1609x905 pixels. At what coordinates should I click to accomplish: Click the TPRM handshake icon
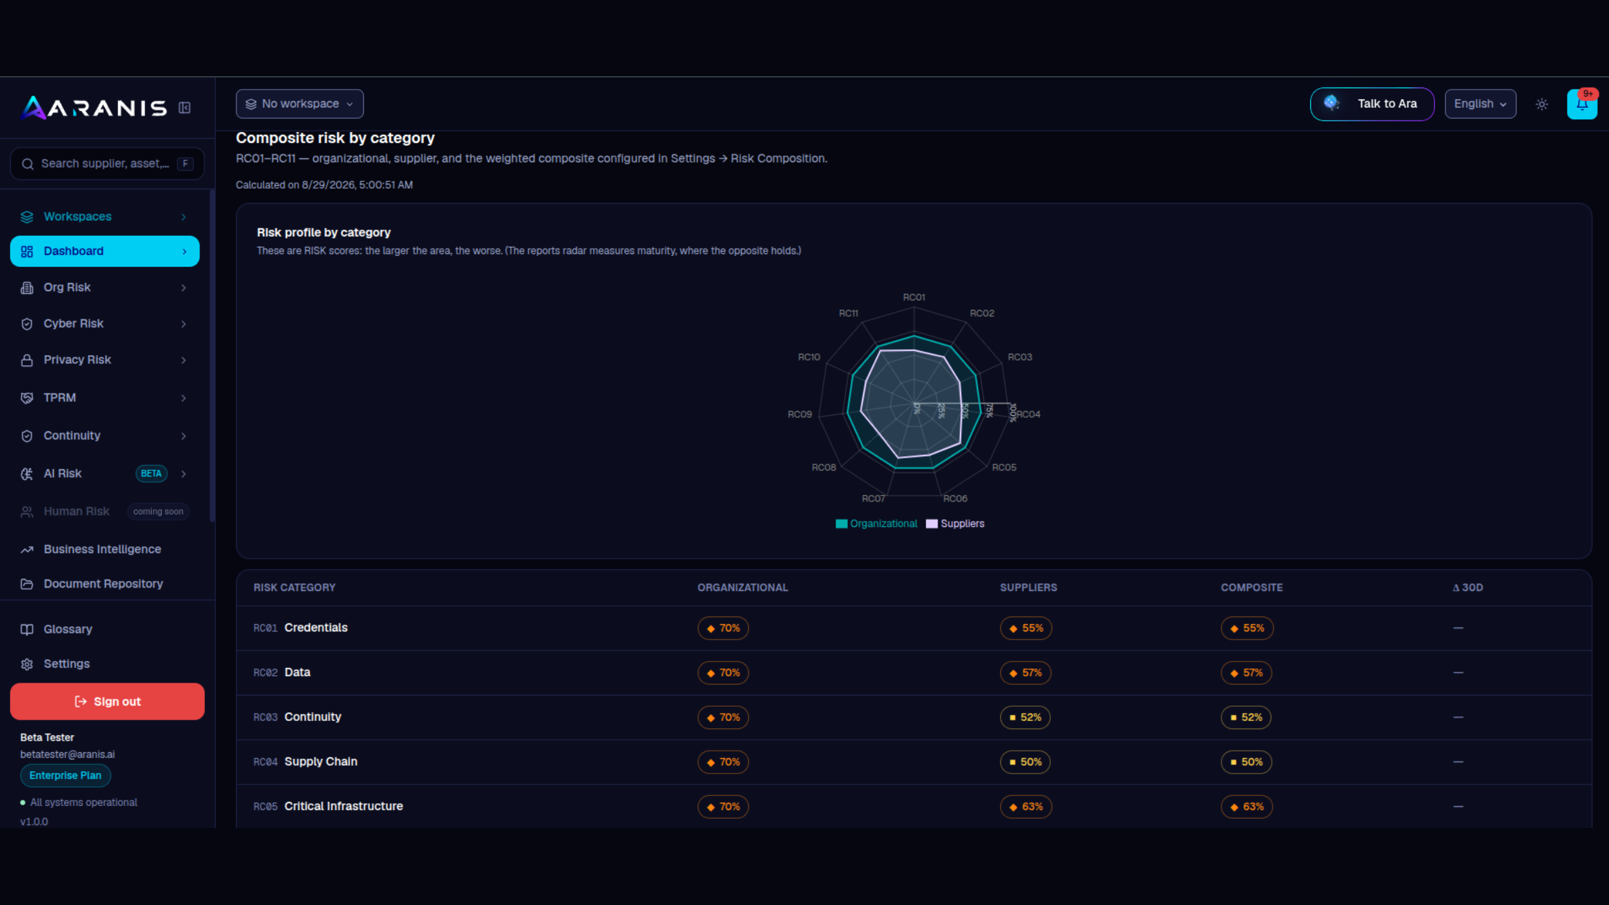[x=27, y=398]
